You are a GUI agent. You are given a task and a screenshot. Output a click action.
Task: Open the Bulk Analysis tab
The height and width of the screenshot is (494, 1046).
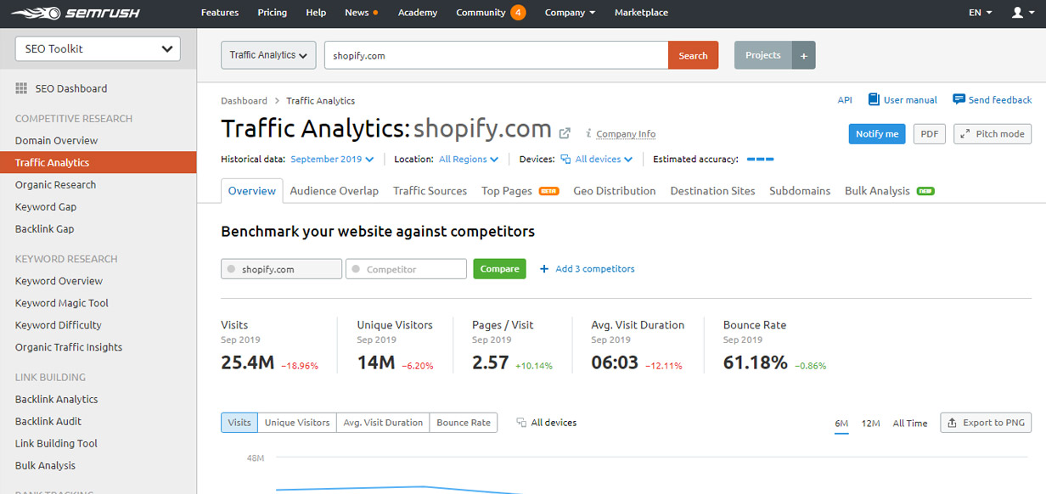(x=889, y=191)
